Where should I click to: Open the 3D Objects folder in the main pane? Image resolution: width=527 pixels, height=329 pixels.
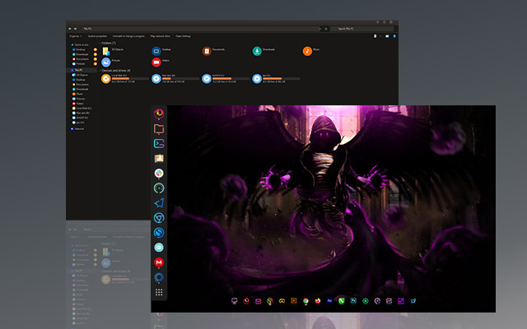tap(106, 51)
